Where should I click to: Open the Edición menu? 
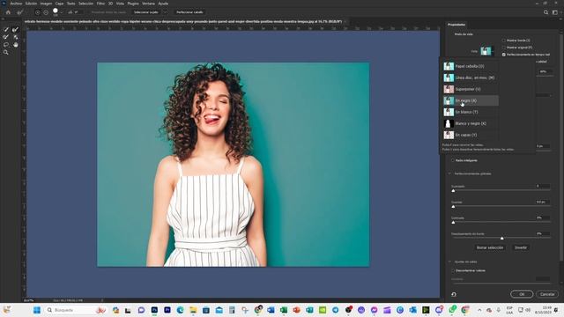pyautogui.click(x=31, y=4)
